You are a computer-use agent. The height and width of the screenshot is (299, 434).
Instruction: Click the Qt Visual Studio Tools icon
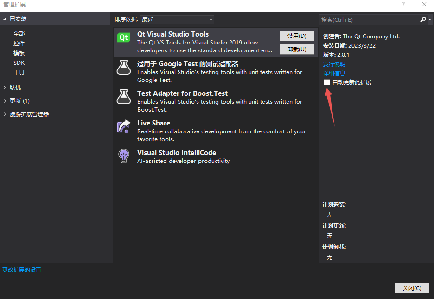click(x=123, y=37)
